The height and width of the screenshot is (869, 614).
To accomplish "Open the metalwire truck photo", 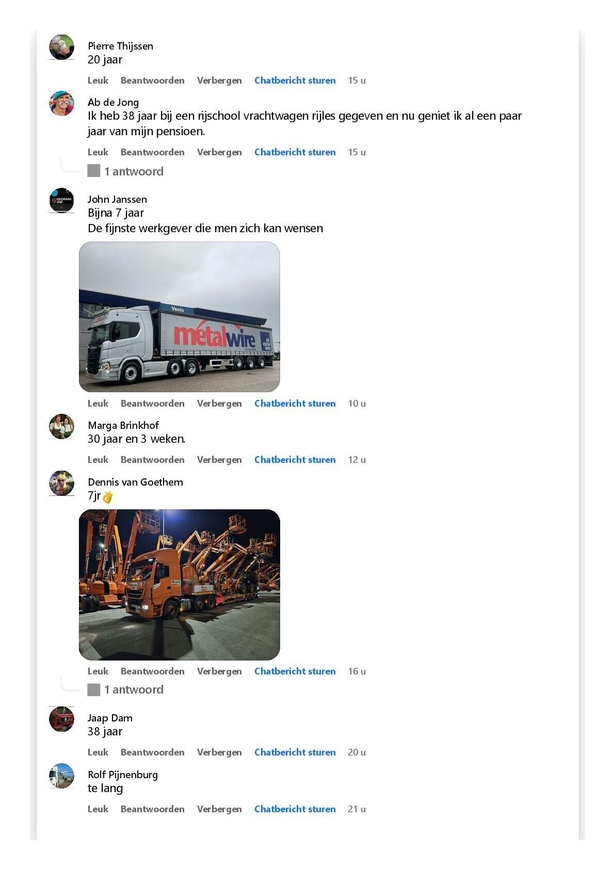I will pyautogui.click(x=180, y=317).
